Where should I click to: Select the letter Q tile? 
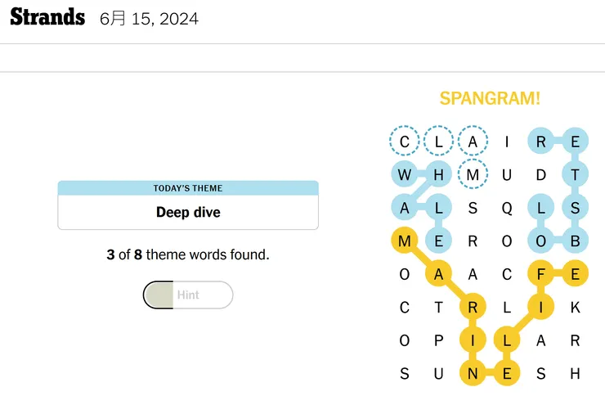[507, 208]
